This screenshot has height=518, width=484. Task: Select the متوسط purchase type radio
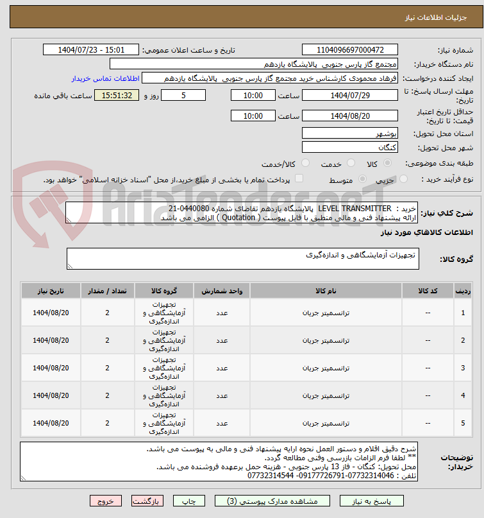[362, 179]
